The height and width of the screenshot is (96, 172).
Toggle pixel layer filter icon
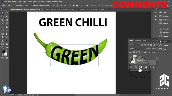point(142,45)
